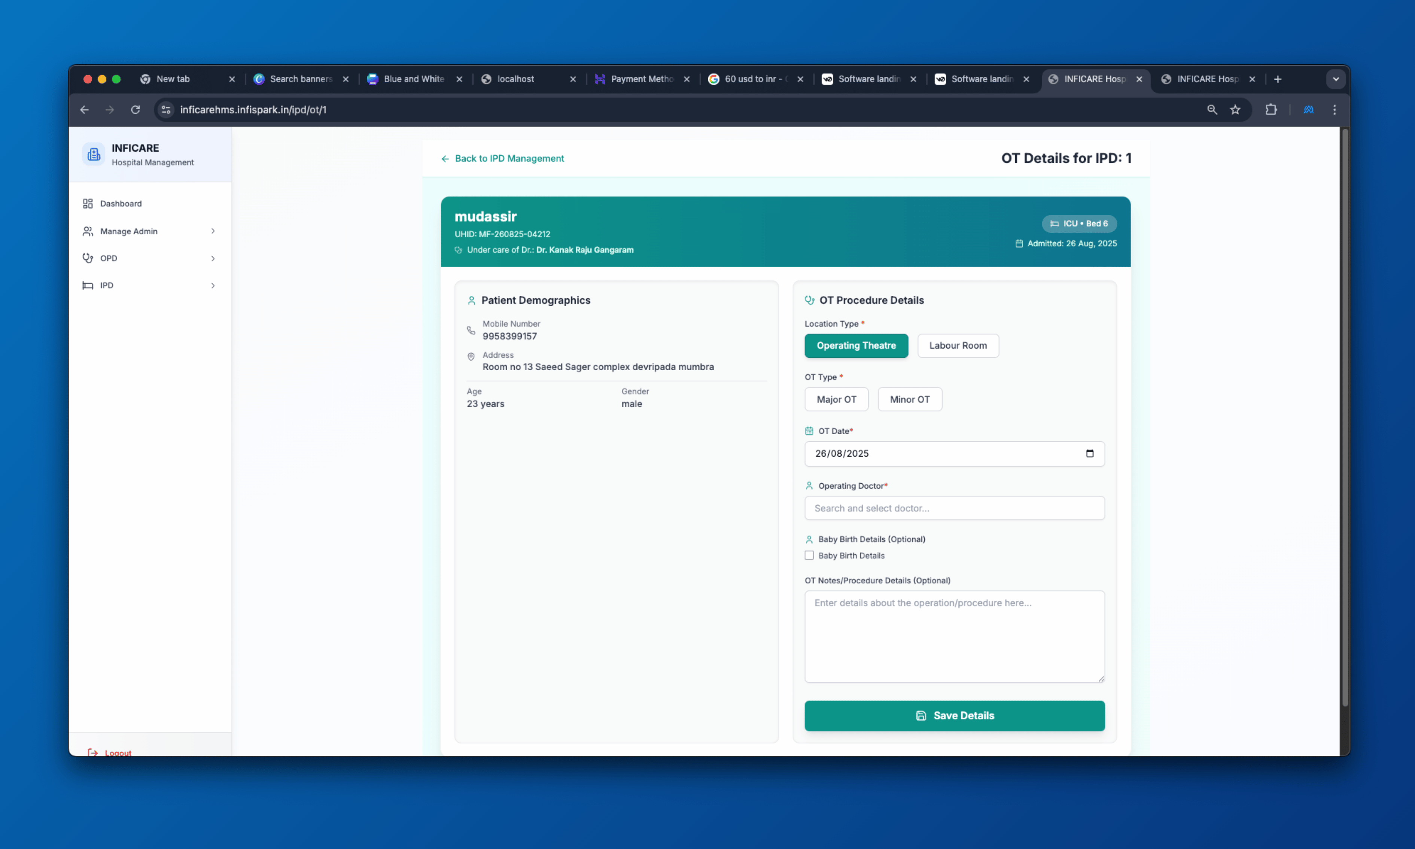The height and width of the screenshot is (849, 1415).
Task: Click the Save Details button
Action: point(954,715)
